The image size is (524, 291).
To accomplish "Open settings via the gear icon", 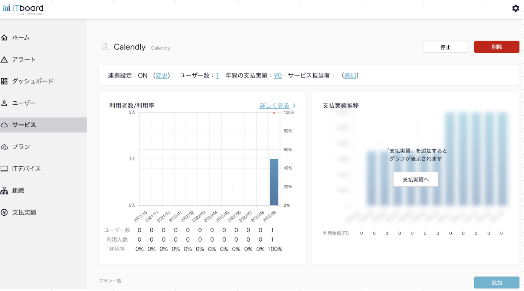I will tap(515, 8).
